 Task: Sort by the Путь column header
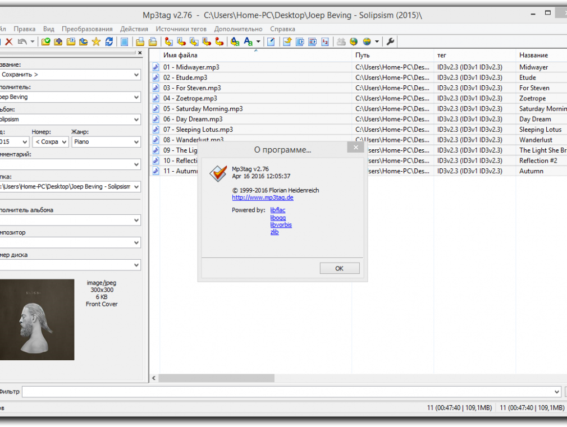393,56
